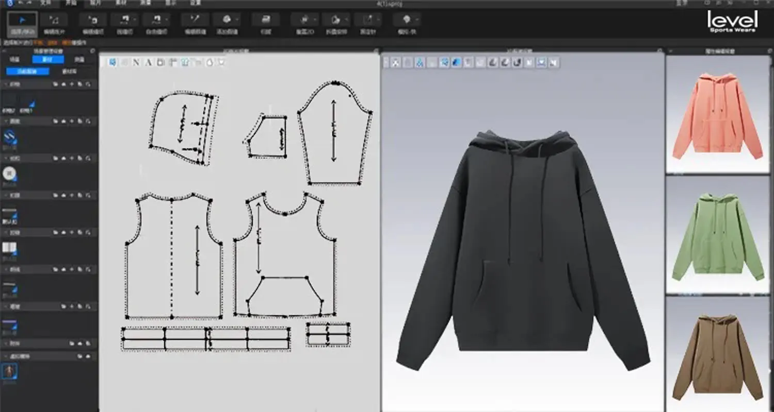The width and height of the screenshot is (774, 412).
Task: Activate the 固定针 pin tool
Action: (x=368, y=21)
